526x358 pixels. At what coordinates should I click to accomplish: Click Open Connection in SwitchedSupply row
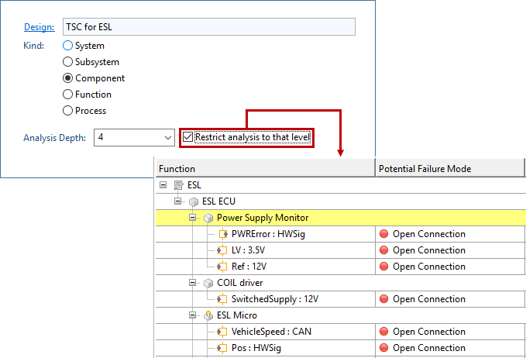pyautogui.click(x=429, y=299)
